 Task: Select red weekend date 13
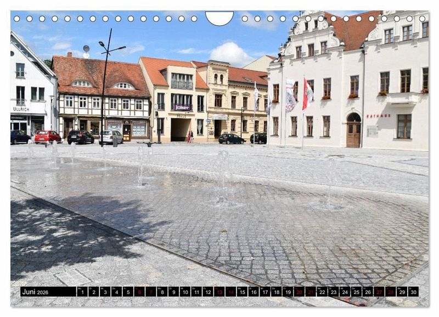[219, 292]
